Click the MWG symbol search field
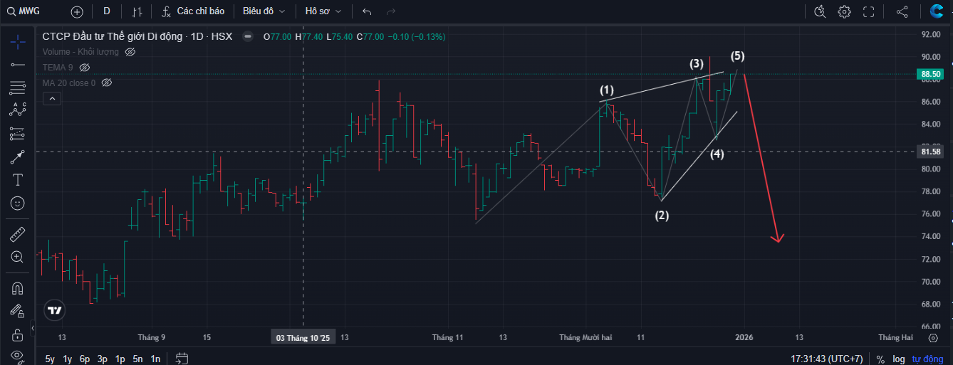953x365 pixels. (32, 11)
